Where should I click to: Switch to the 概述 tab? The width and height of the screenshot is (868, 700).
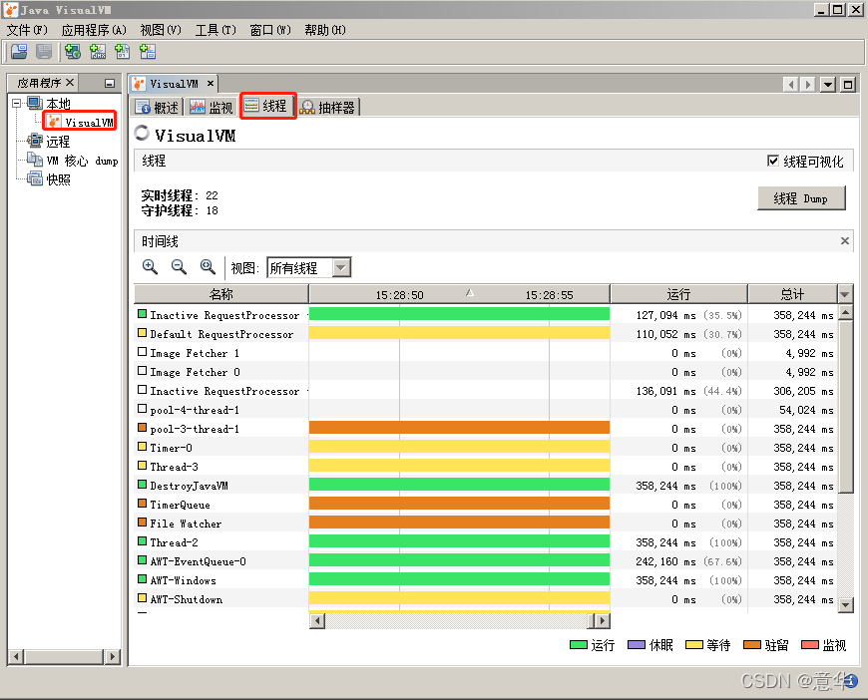point(158,107)
